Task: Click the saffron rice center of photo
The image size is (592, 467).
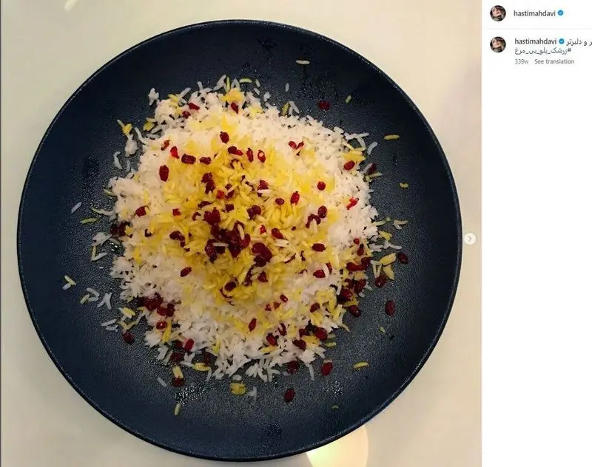Action: (x=234, y=211)
